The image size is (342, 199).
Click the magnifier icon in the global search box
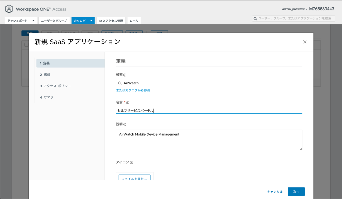[x=255, y=19]
